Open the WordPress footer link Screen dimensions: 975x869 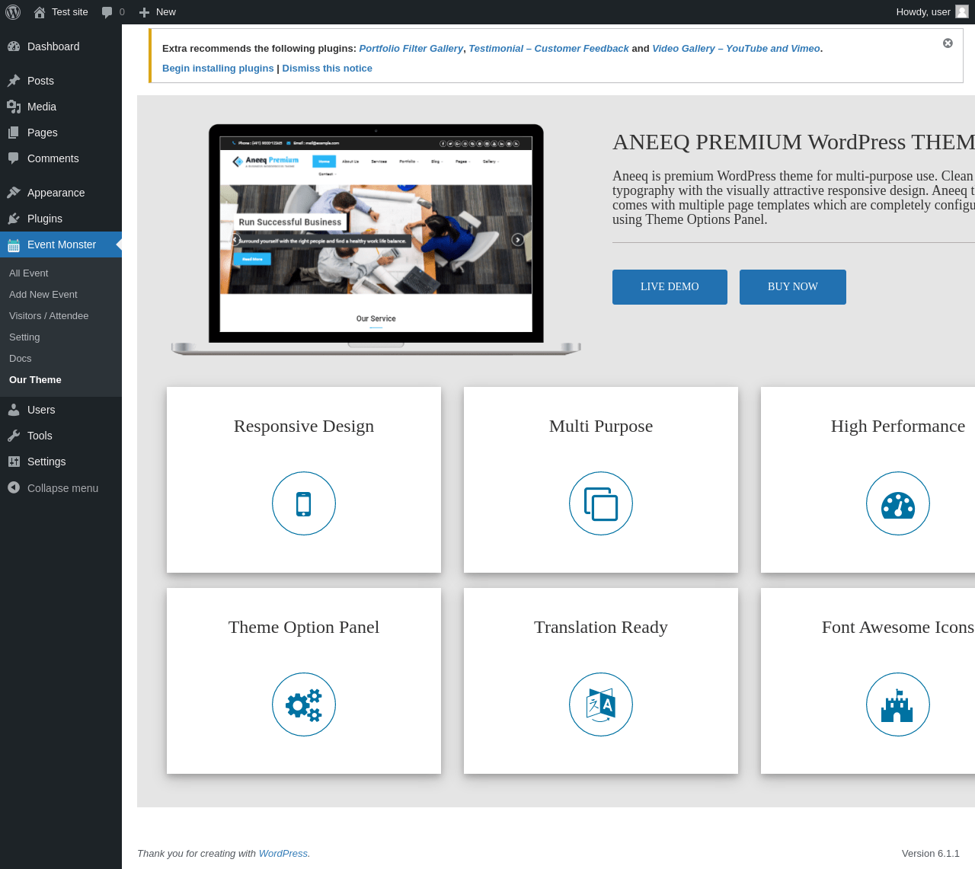[283, 853]
